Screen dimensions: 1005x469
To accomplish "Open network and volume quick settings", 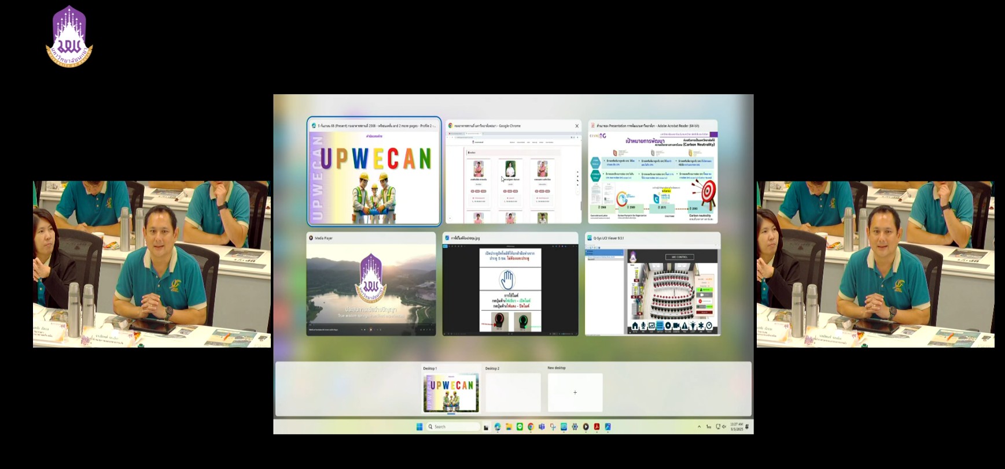I will (x=721, y=427).
